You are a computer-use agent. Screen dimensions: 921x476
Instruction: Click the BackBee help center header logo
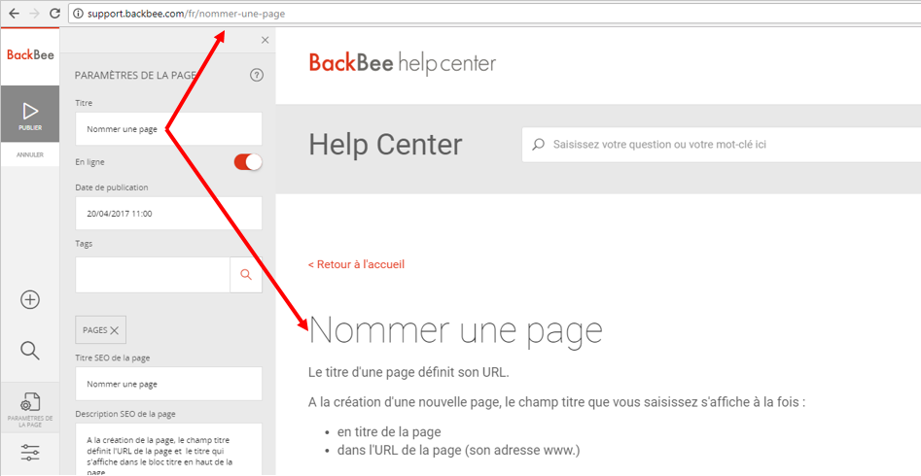[x=403, y=63]
